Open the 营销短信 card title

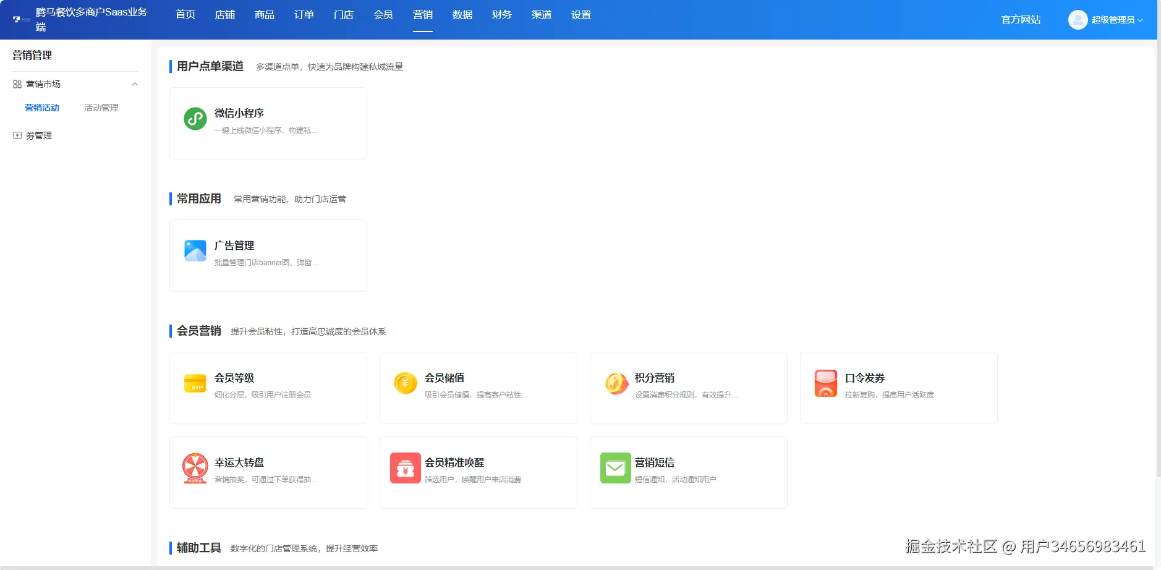tap(655, 462)
